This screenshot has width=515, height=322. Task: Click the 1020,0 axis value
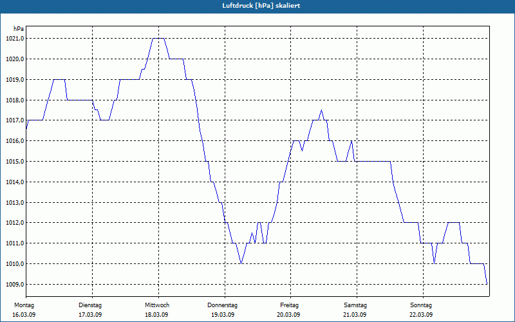point(15,59)
